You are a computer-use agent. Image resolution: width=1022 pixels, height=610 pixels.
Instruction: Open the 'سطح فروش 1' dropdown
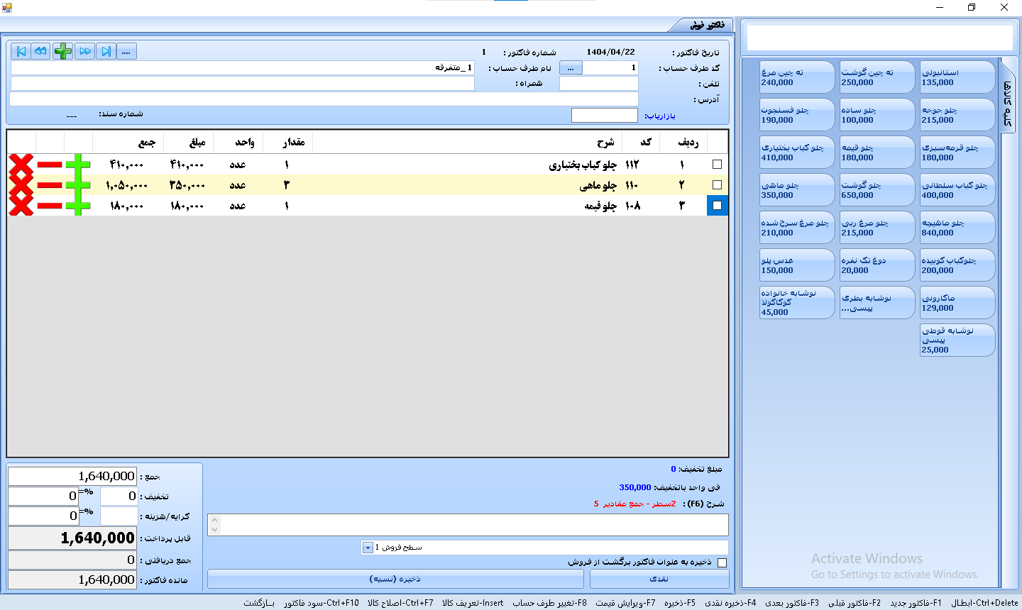[x=368, y=548]
